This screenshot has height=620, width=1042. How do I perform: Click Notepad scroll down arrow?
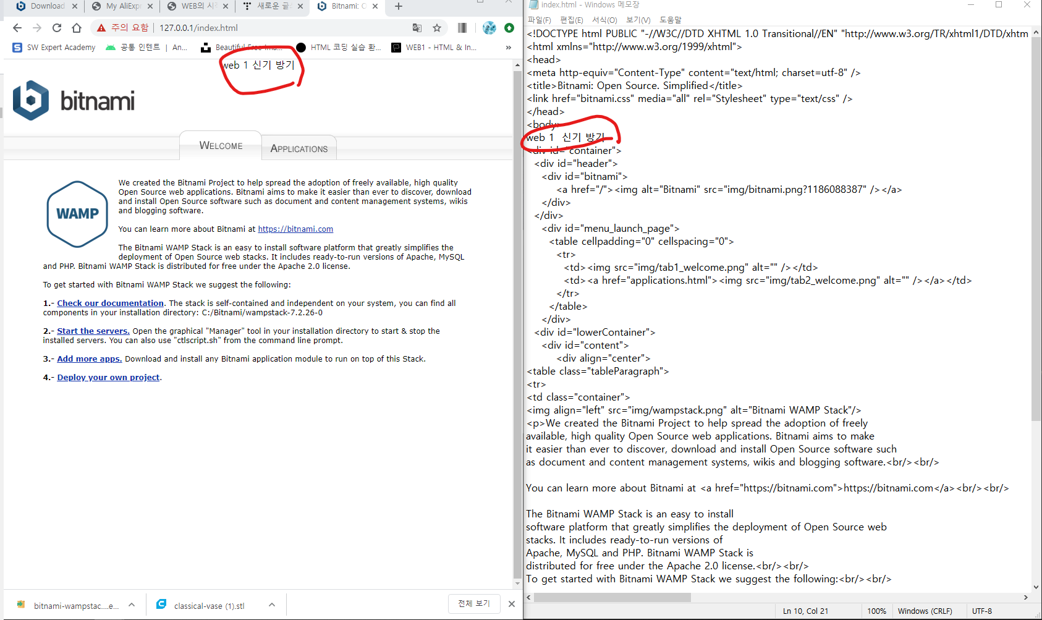pyautogui.click(x=1036, y=587)
